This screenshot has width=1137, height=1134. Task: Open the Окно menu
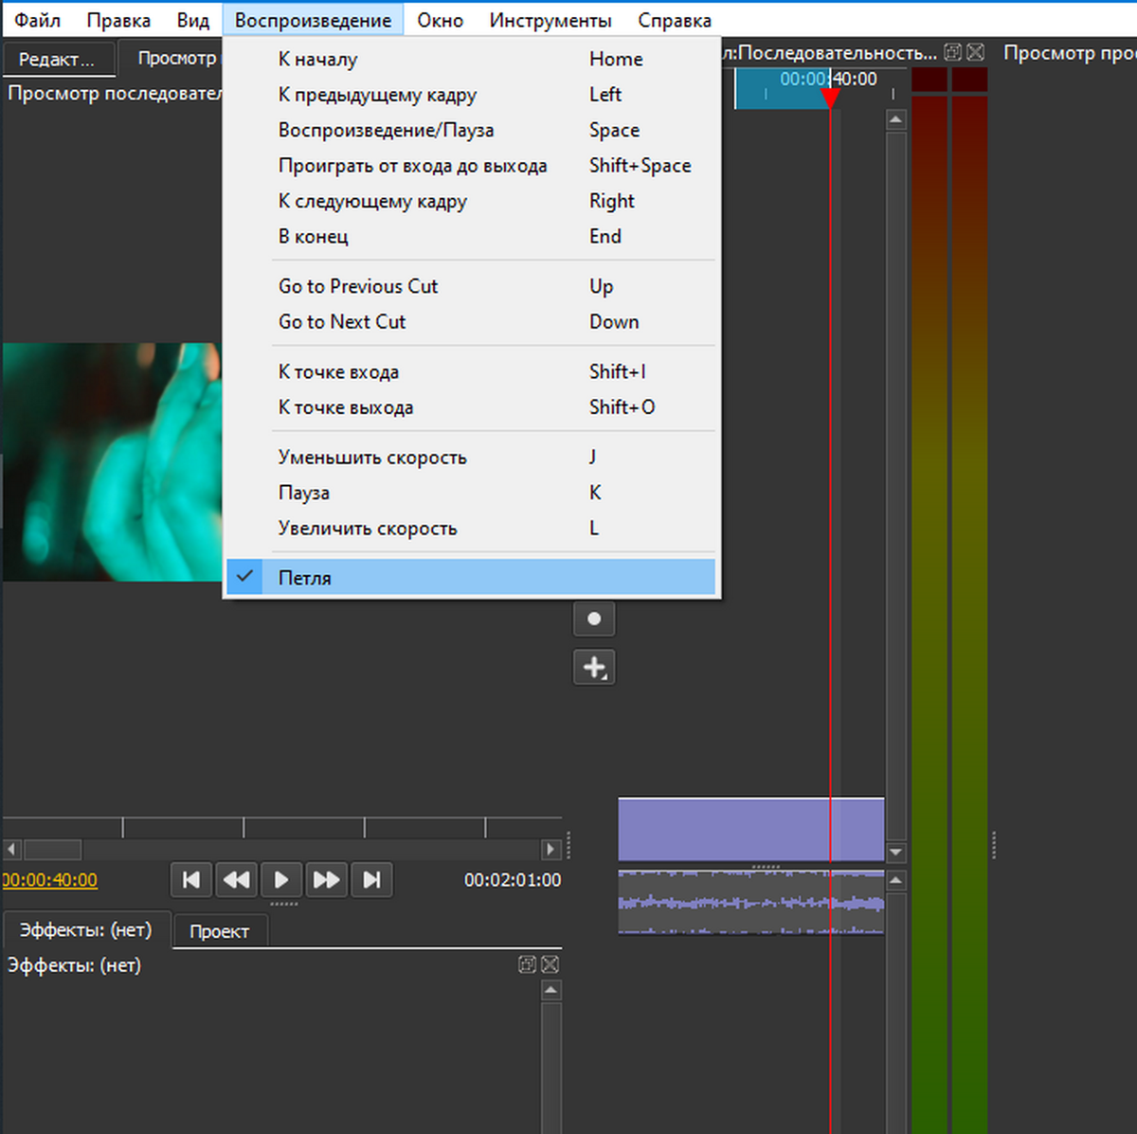(x=441, y=20)
